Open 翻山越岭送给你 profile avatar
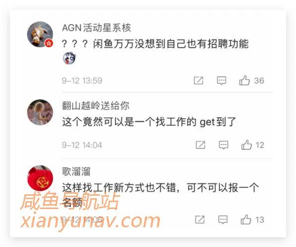Image resolution: width=296 pixels, height=247 pixels. click(x=40, y=112)
